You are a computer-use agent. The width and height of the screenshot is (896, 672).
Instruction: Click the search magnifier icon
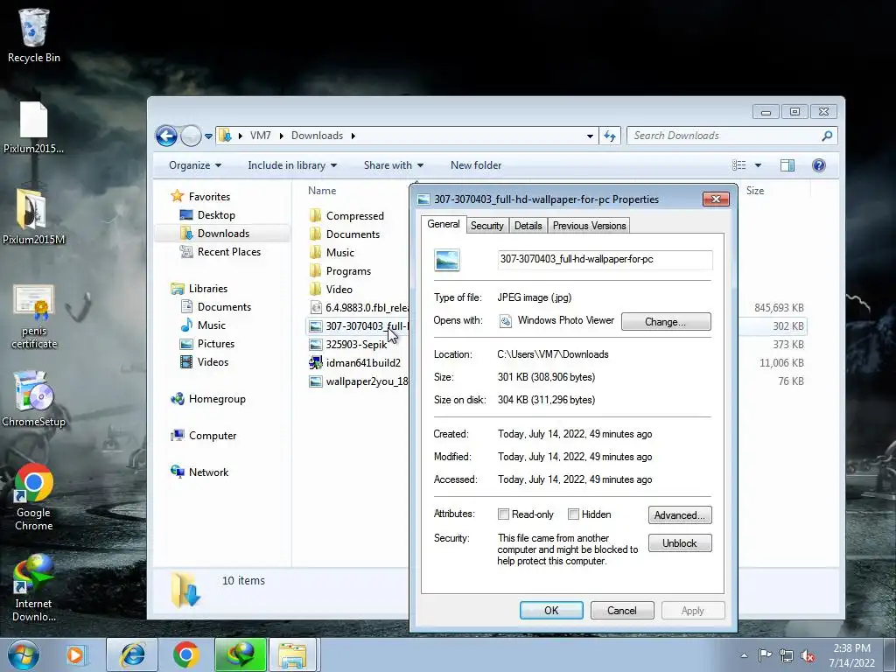(x=827, y=136)
